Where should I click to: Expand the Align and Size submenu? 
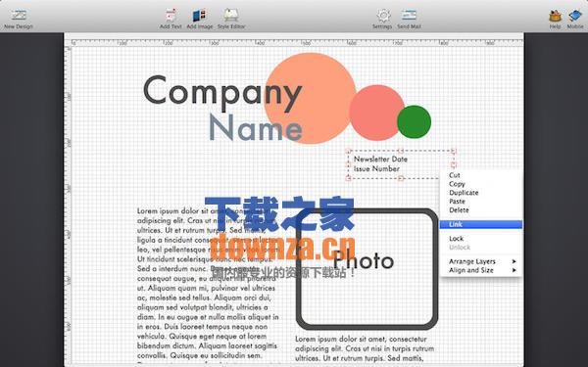(481, 270)
